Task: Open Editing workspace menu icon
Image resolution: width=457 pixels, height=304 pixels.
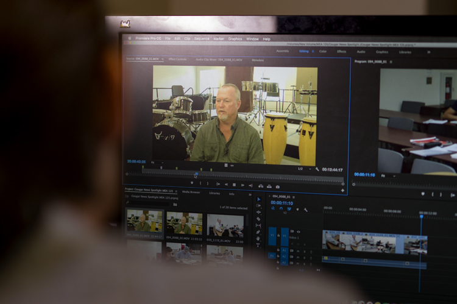Action: (x=313, y=51)
